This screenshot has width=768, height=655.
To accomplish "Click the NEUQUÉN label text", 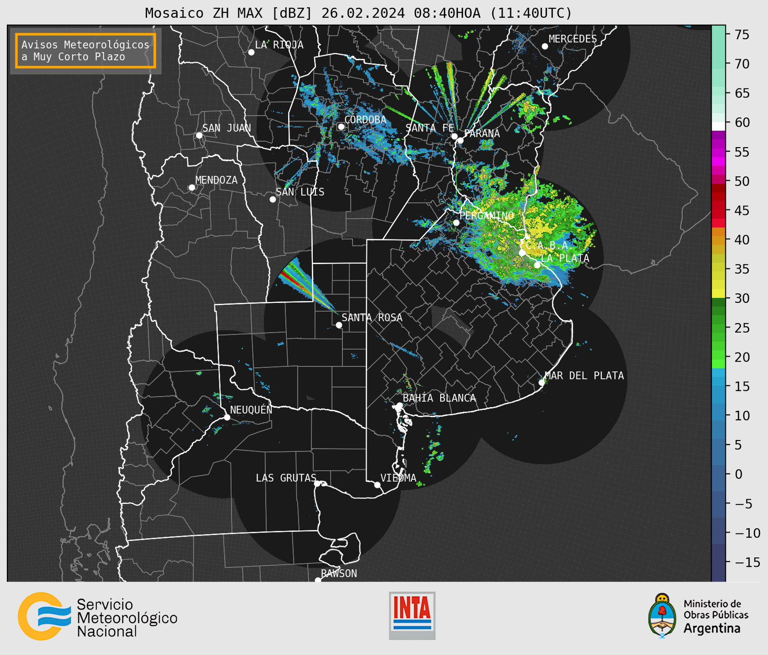I will [251, 409].
